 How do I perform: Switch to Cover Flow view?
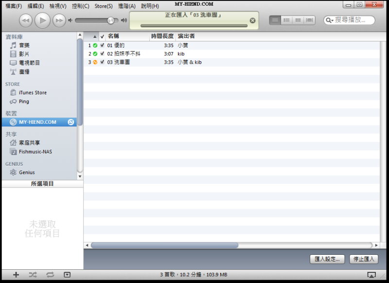coord(309,20)
